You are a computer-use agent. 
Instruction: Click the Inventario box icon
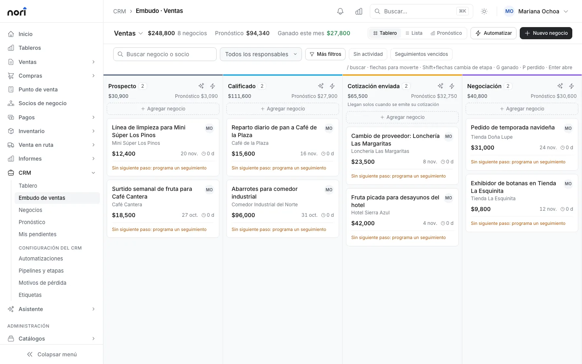11,131
